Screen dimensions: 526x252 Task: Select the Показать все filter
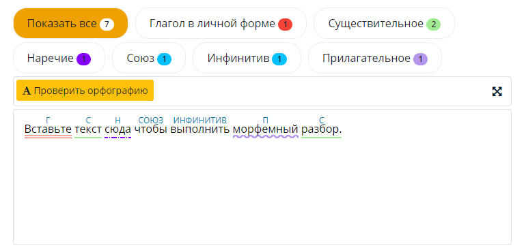point(70,23)
